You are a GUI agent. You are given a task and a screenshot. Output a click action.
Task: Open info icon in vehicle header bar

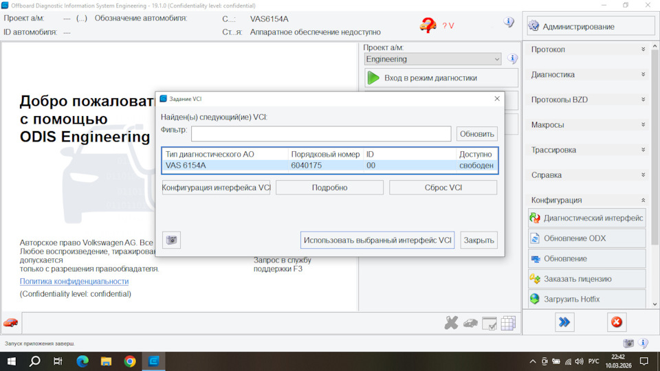pyautogui.click(x=509, y=22)
